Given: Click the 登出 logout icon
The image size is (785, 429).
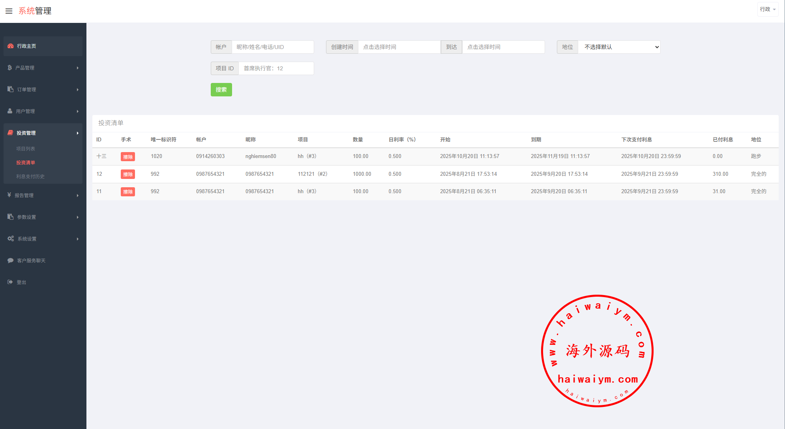Looking at the screenshot, I should (10, 282).
